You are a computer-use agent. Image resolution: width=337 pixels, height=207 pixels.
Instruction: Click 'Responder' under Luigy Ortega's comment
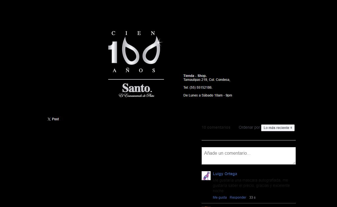[x=238, y=197]
